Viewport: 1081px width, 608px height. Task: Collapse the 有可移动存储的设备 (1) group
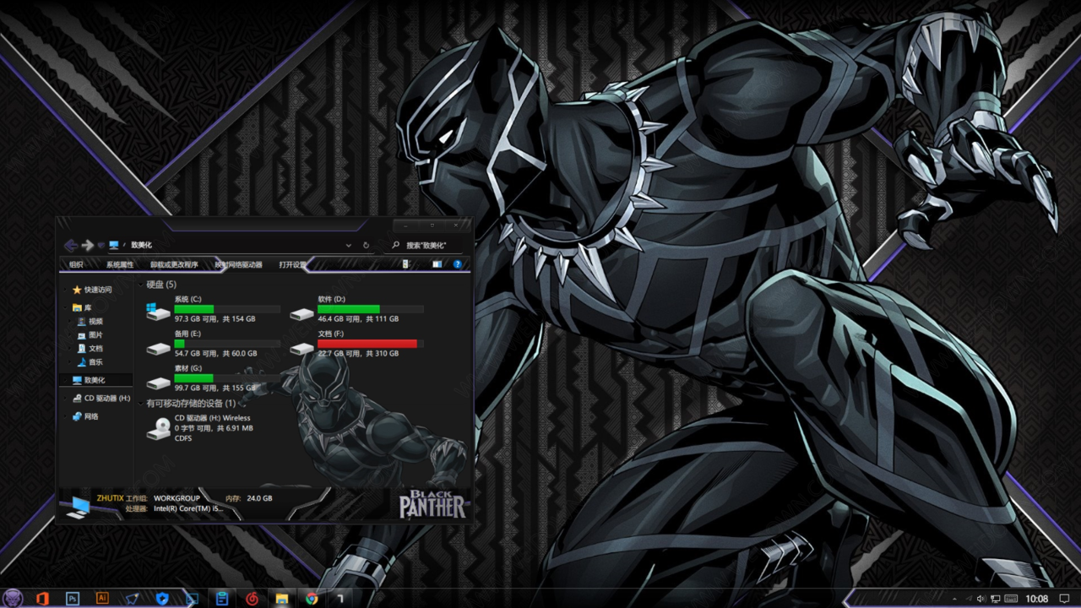pyautogui.click(x=141, y=404)
